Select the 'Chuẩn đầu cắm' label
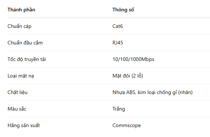The image size is (210, 137). 25,43
